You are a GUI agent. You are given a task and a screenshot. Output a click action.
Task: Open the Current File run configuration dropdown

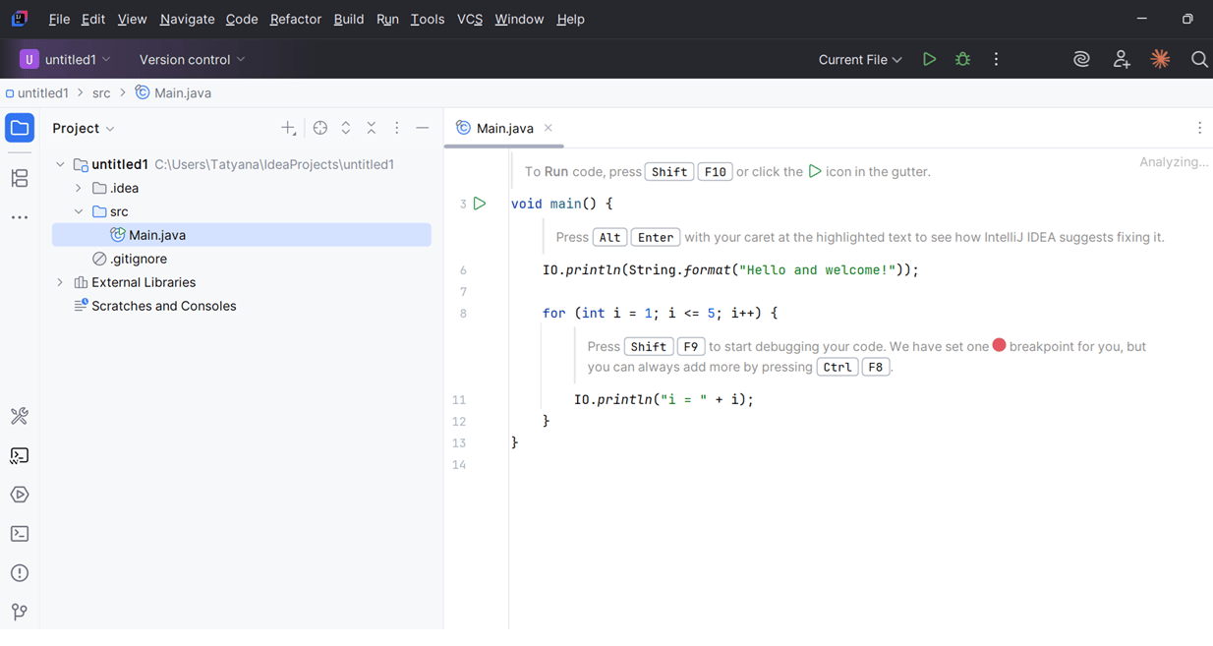860,59
